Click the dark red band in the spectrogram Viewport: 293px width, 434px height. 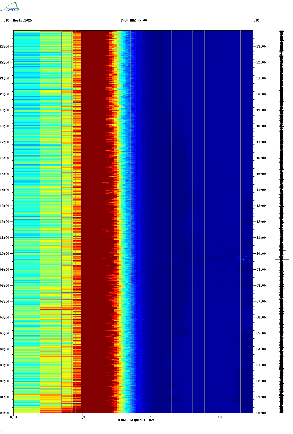(x=93, y=212)
